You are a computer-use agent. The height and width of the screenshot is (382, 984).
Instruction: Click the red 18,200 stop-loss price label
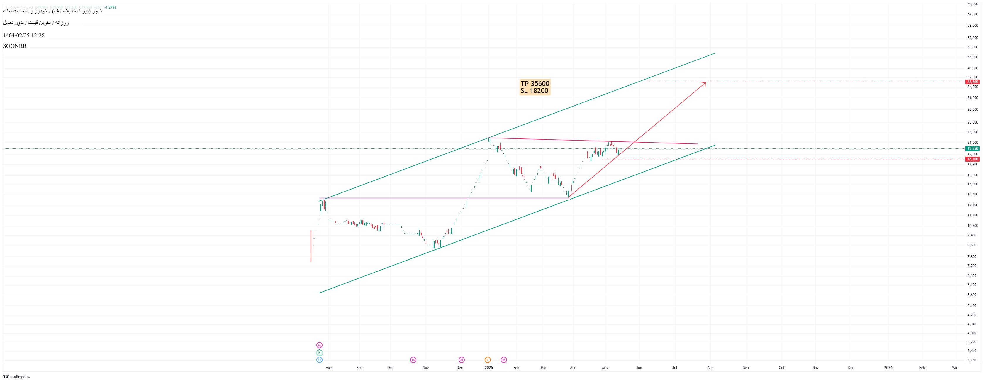[x=972, y=159]
